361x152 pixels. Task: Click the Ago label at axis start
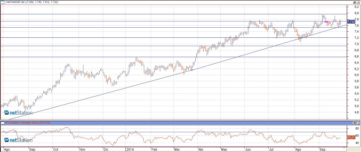[x=7, y=149]
